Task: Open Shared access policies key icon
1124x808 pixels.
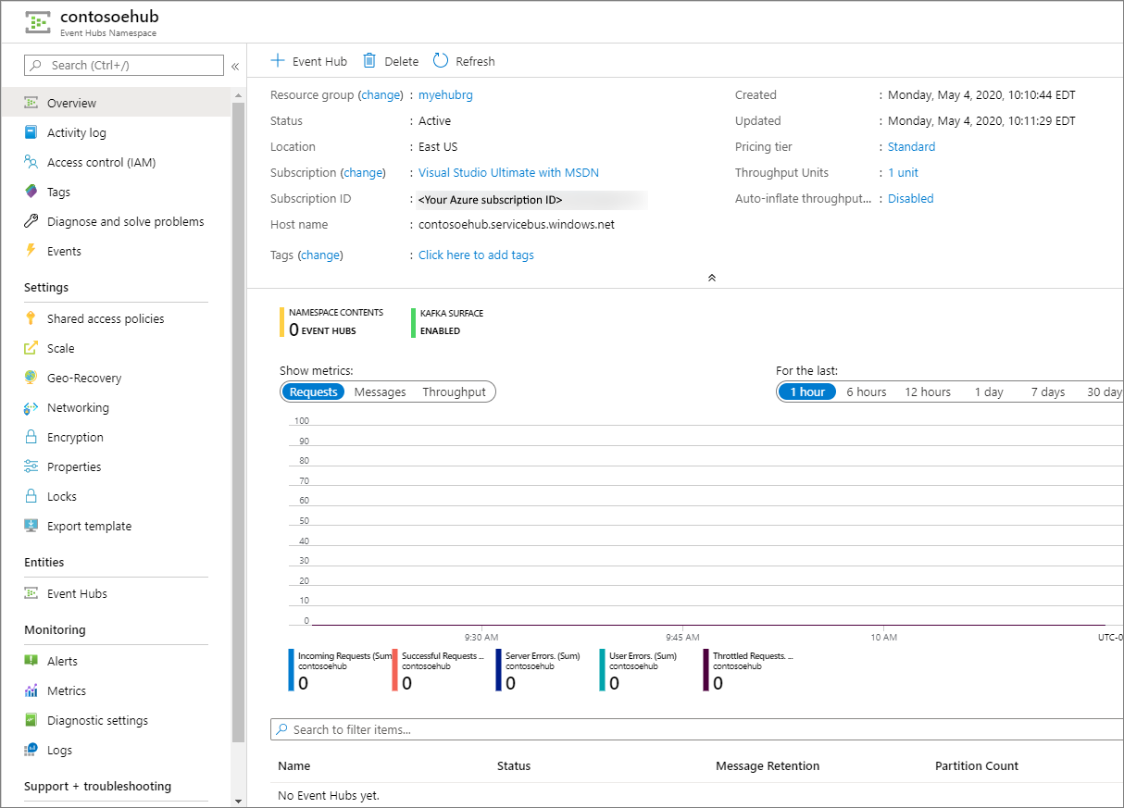Action: tap(31, 318)
